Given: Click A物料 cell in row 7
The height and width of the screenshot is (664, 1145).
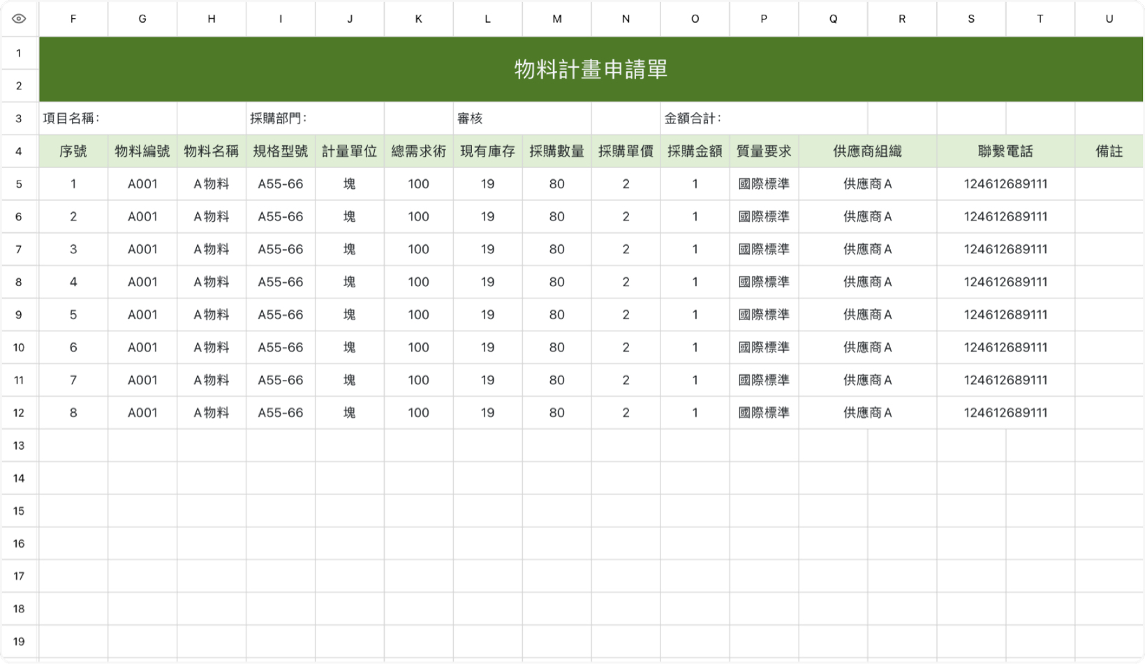Looking at the screenshot, I should (x=212, y=250).
